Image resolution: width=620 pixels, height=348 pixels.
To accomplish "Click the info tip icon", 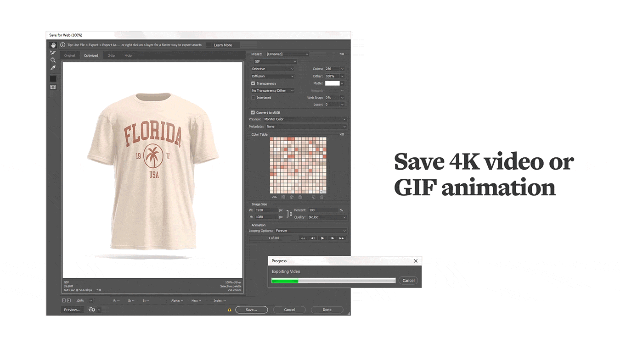I will click(x=63, y=45).
